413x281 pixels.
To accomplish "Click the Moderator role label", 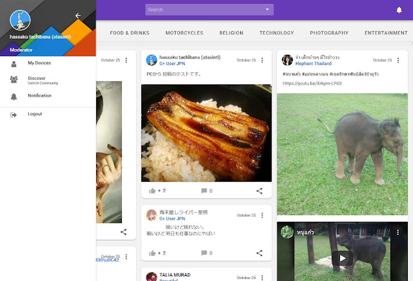I will click(x=21, y=50).
